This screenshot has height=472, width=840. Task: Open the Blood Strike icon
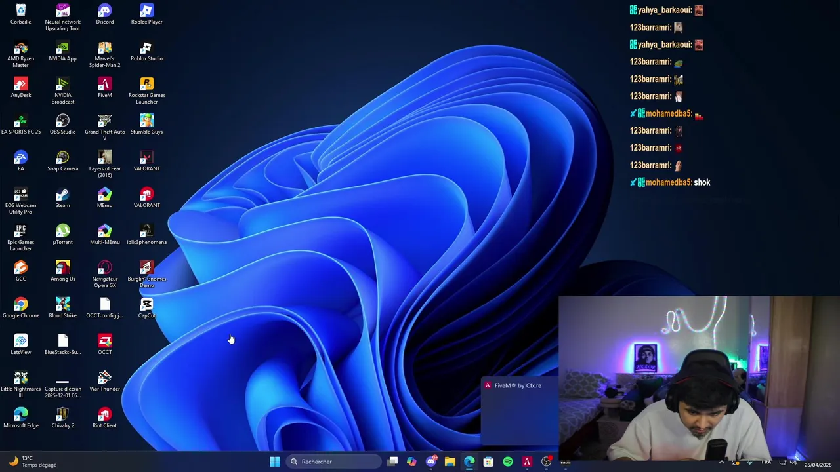(x=62, y=309)
